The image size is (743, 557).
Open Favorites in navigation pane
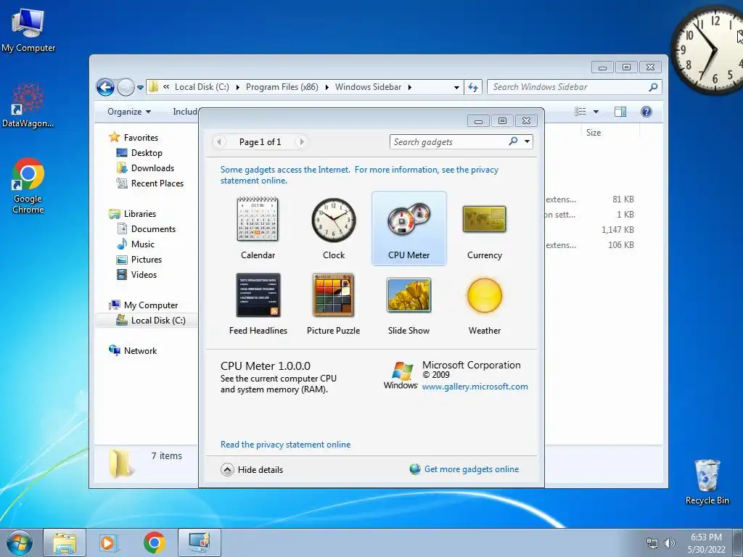pyautogui.click(x=141, y=138)
